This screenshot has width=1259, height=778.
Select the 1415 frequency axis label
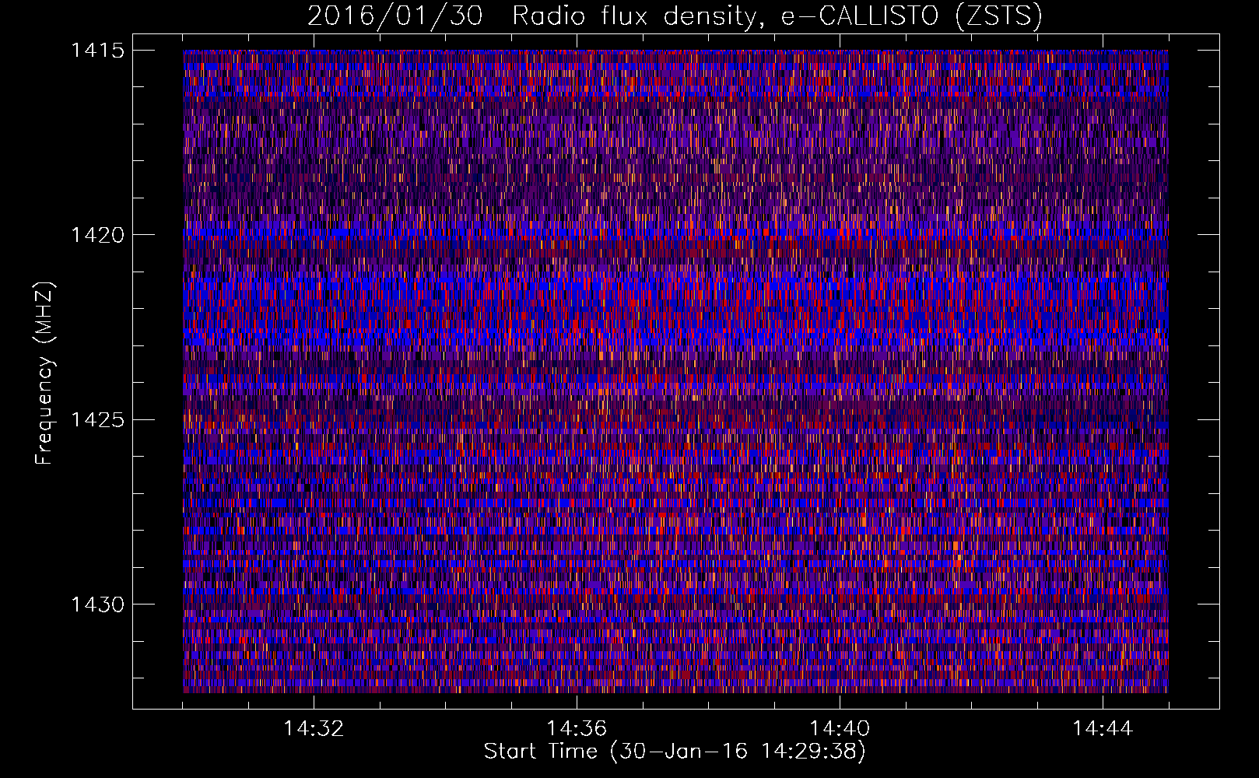(97, 51)
